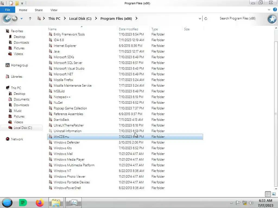
Task: Select the Windows Photo Viewer folder name
Action: (69, 177)
